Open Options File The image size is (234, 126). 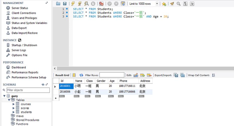coord(20,55)
